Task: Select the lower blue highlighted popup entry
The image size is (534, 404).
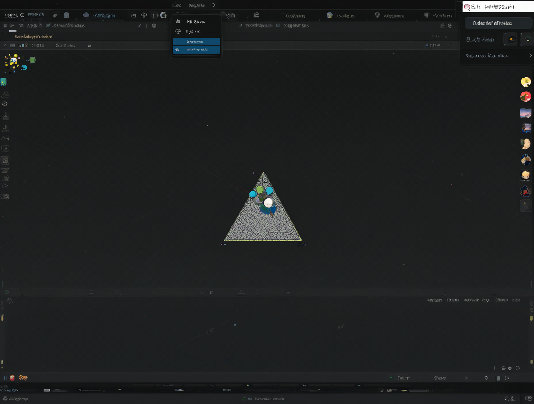Action: (196, 50)
